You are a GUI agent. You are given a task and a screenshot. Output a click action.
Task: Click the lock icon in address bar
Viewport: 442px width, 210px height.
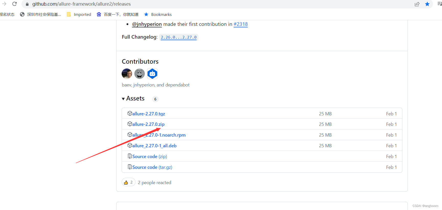[x=27, y=4]
